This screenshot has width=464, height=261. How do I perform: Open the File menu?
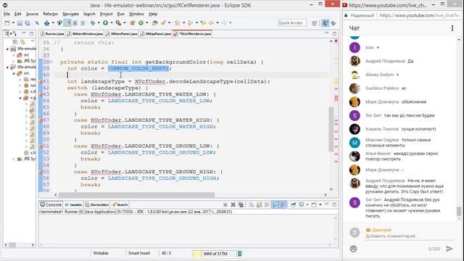pos(7,14)
